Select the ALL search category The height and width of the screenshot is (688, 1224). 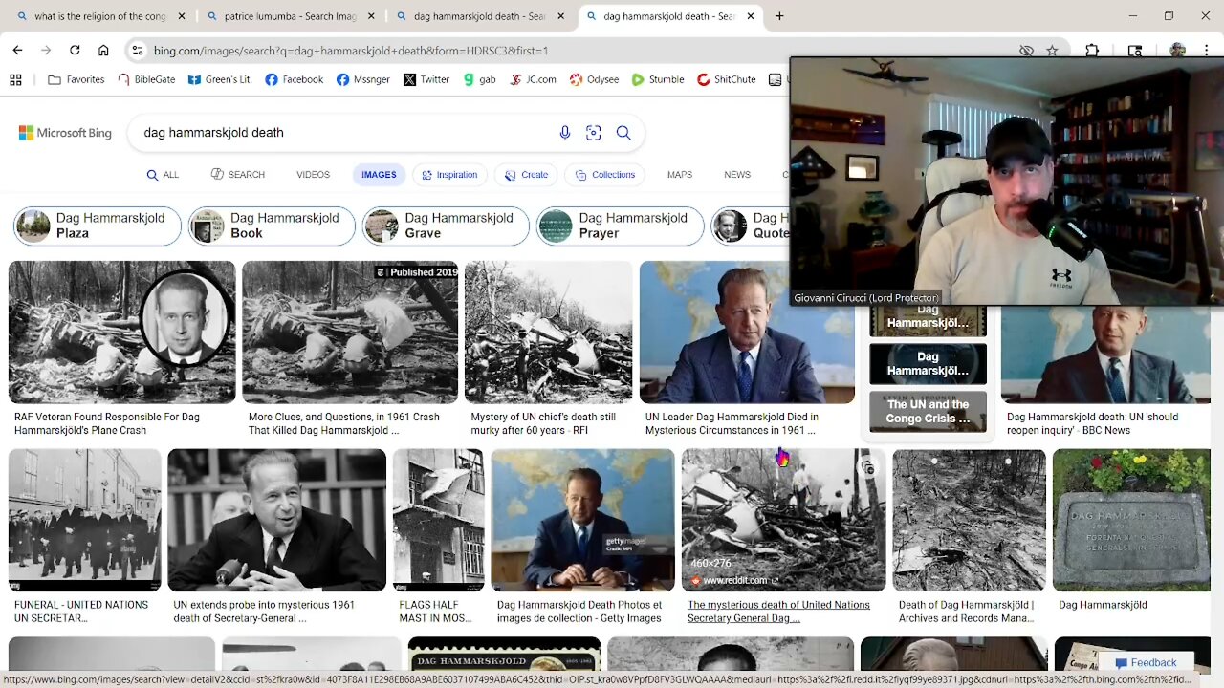(x=163, y=175)
